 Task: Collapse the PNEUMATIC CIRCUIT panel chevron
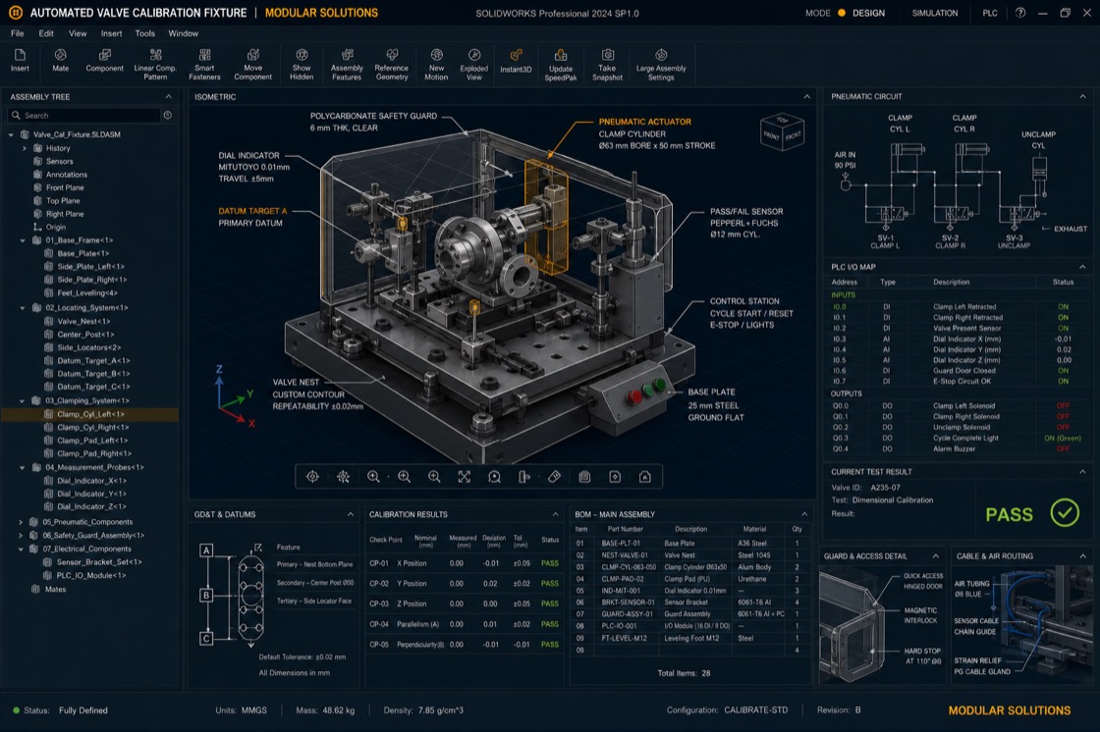pyautogui.click(x=1082, y=96)
